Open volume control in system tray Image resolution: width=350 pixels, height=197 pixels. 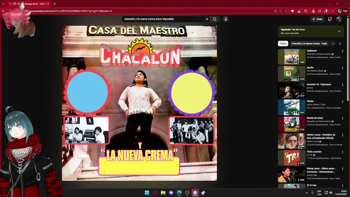[x=331, y=193]
